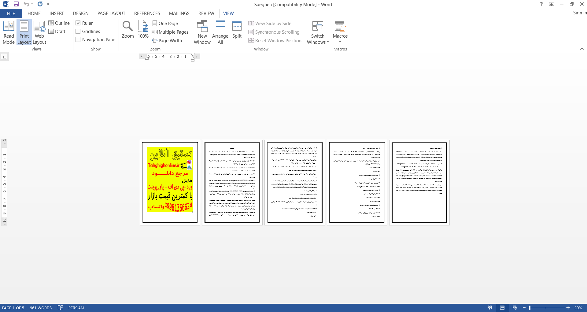Click the proofing errors icon in status bar
The width and height of the screenshot is (587, 312).
pyautogui.click(x=61, y=308)
